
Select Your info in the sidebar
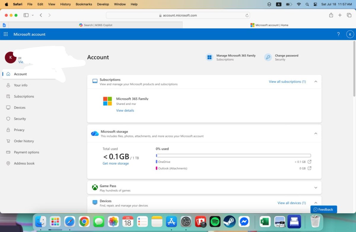20,85
